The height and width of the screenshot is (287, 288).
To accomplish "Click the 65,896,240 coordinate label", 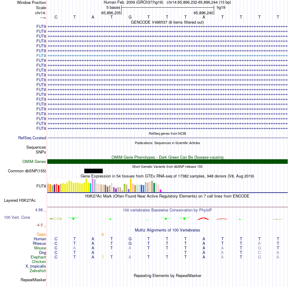I will (203, 13).
